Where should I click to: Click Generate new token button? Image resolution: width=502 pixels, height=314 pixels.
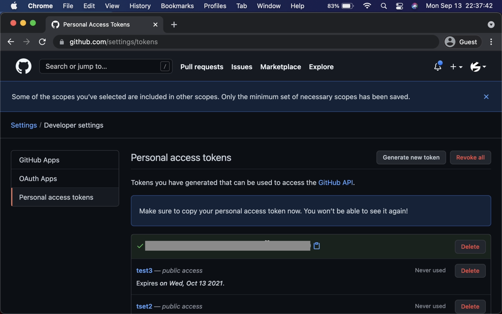[411, 158]
